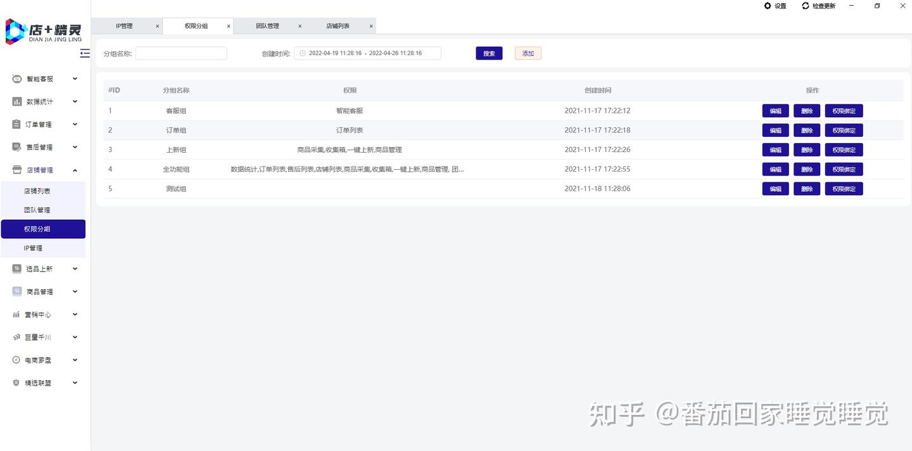Click the #ID column header
912x451 pixels.
pos(114,91)
